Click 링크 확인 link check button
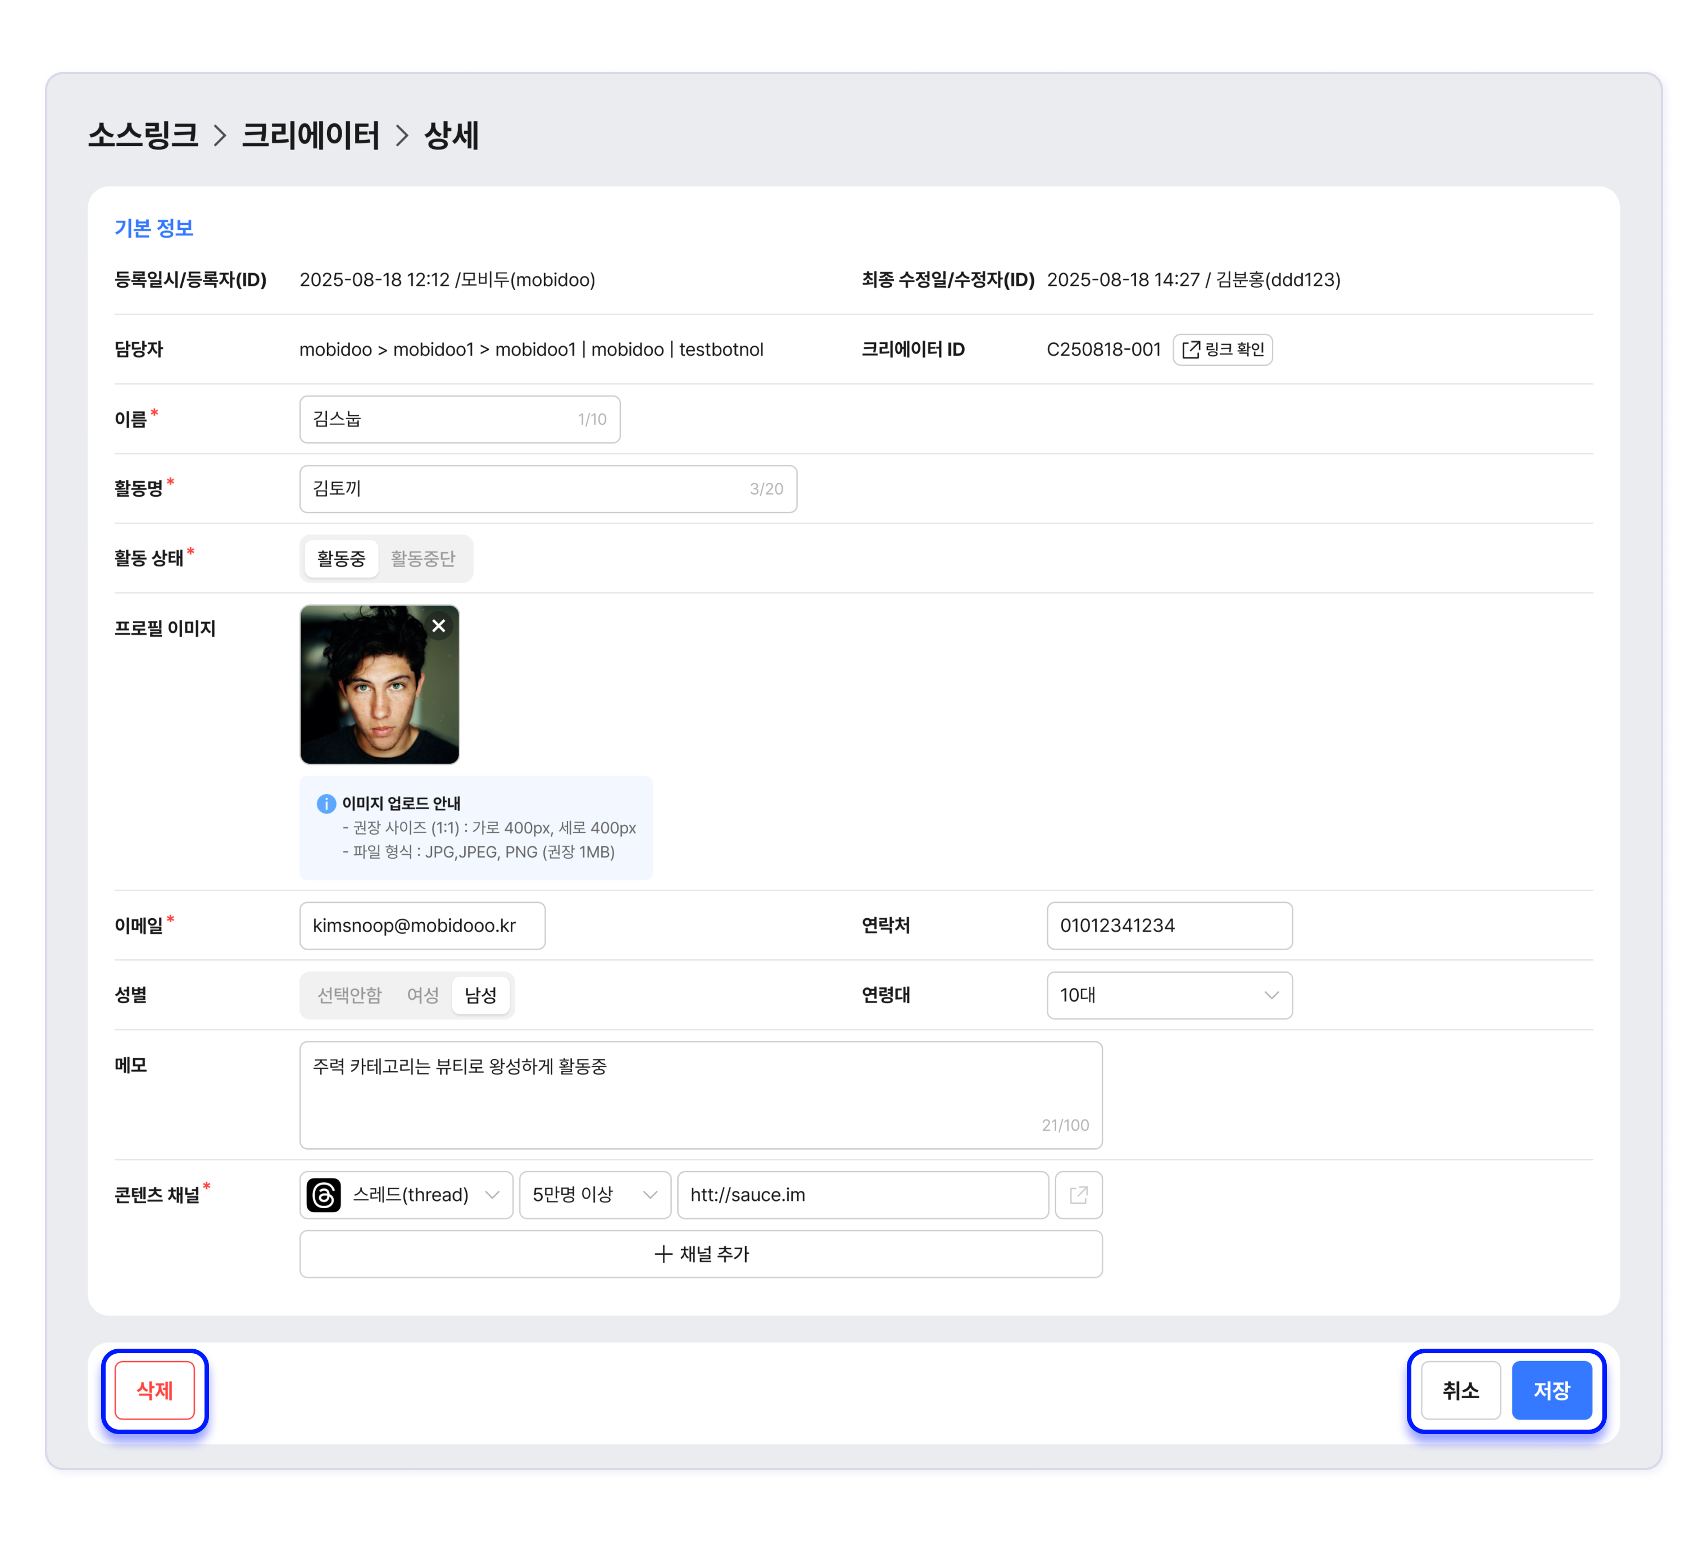Screen dimensions: 1708x1542 (1223, 350)
